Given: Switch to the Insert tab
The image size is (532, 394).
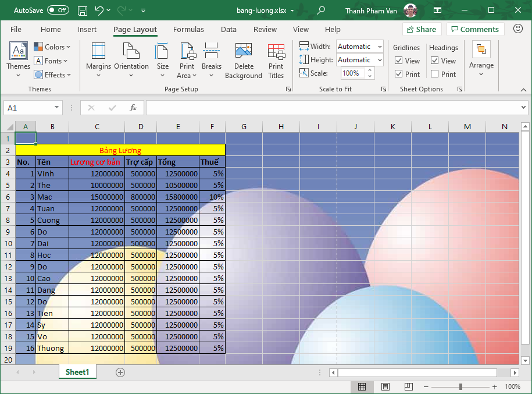Looking at the screenshot, I should click(87, 30).
